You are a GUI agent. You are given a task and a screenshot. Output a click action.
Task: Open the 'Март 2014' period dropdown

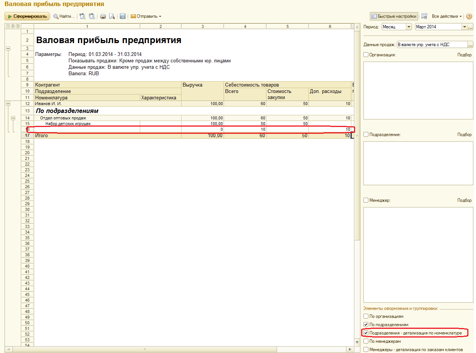pyautogui.click(x=464, y=27)
